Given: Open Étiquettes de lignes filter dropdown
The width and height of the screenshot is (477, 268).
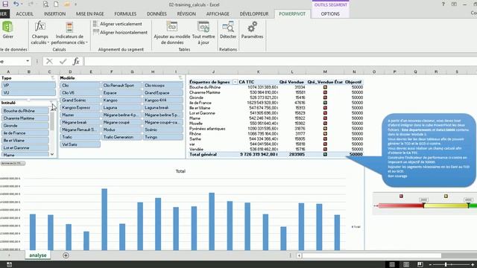Looking at the screenshot, I should click(235, 82).
